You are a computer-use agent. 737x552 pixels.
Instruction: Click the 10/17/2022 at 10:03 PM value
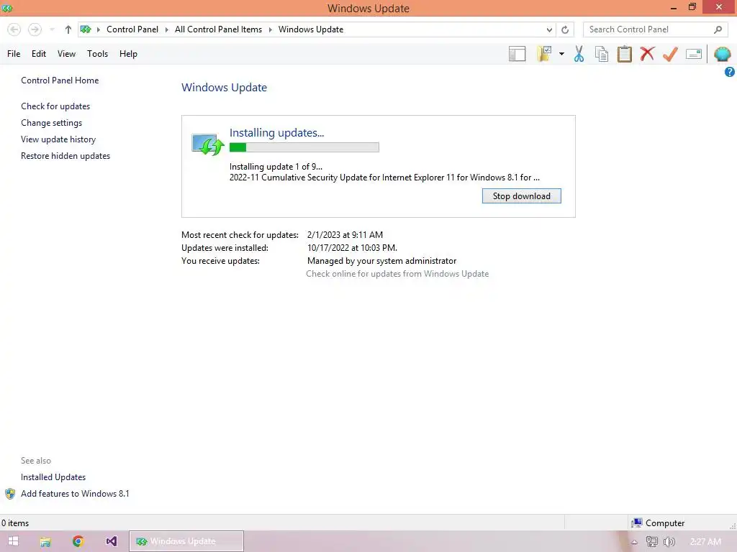352,248
